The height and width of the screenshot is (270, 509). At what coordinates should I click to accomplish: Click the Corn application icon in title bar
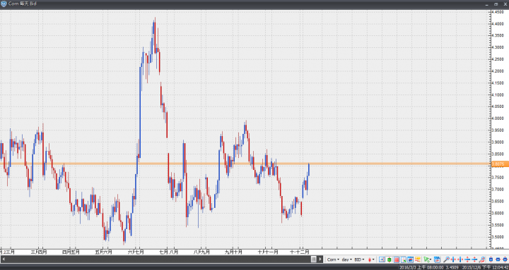(4, 4)
